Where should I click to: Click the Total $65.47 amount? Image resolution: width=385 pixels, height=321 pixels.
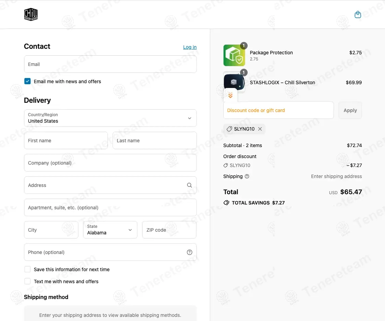[x=351, y=192]
